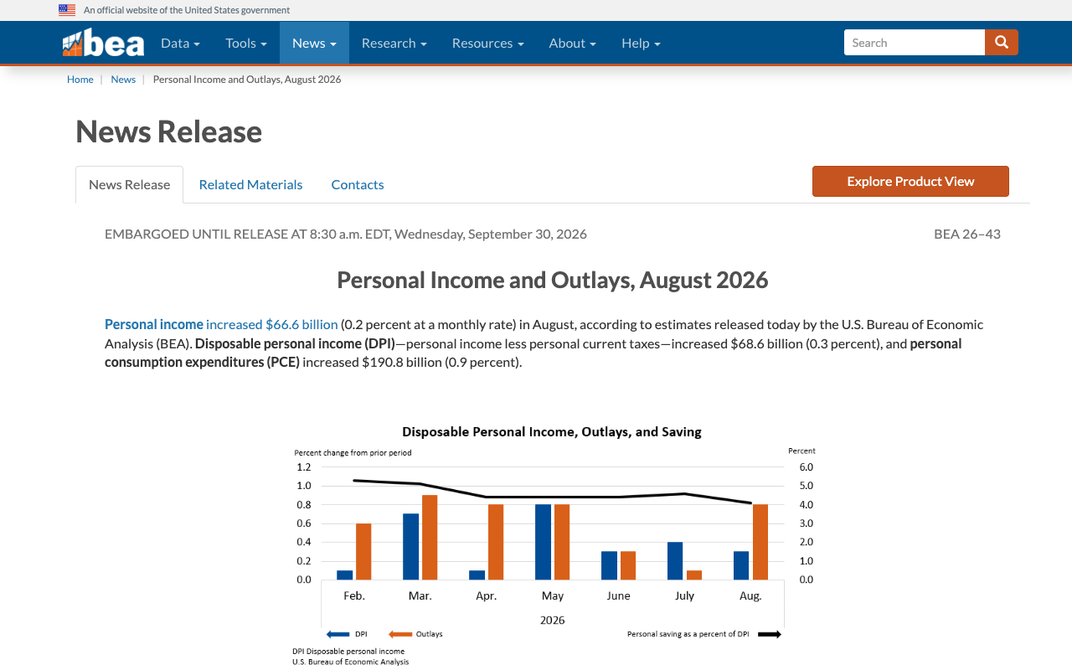
Task: Click the black personal saving legend arrow
Action: tap(770, 634)
